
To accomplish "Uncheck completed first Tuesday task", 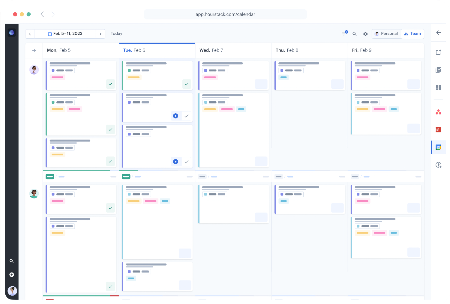I will 187,84.
